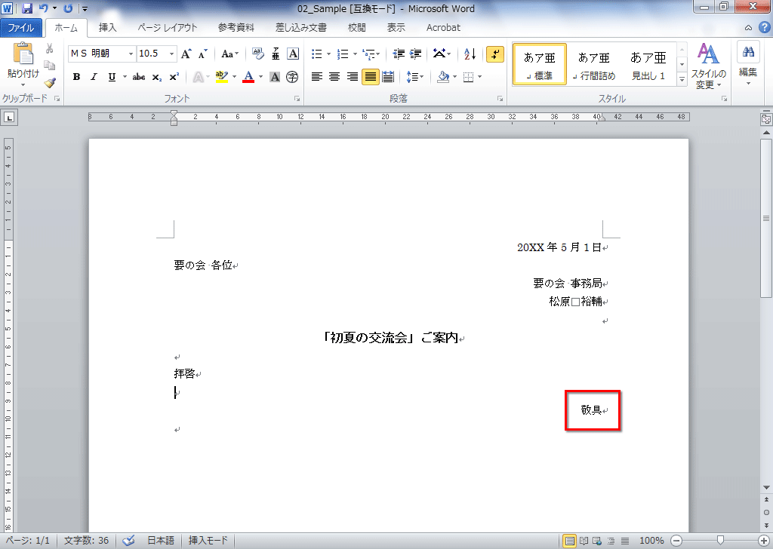Click the Copy icon in clipboard group
This screenshot has height=549, width=773.
coord(49,66)
